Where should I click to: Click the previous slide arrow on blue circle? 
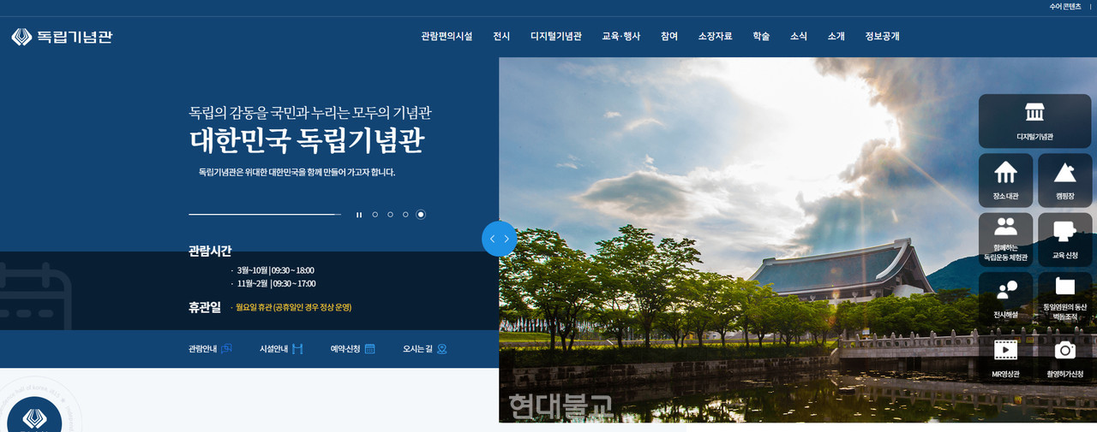(492, 239)
